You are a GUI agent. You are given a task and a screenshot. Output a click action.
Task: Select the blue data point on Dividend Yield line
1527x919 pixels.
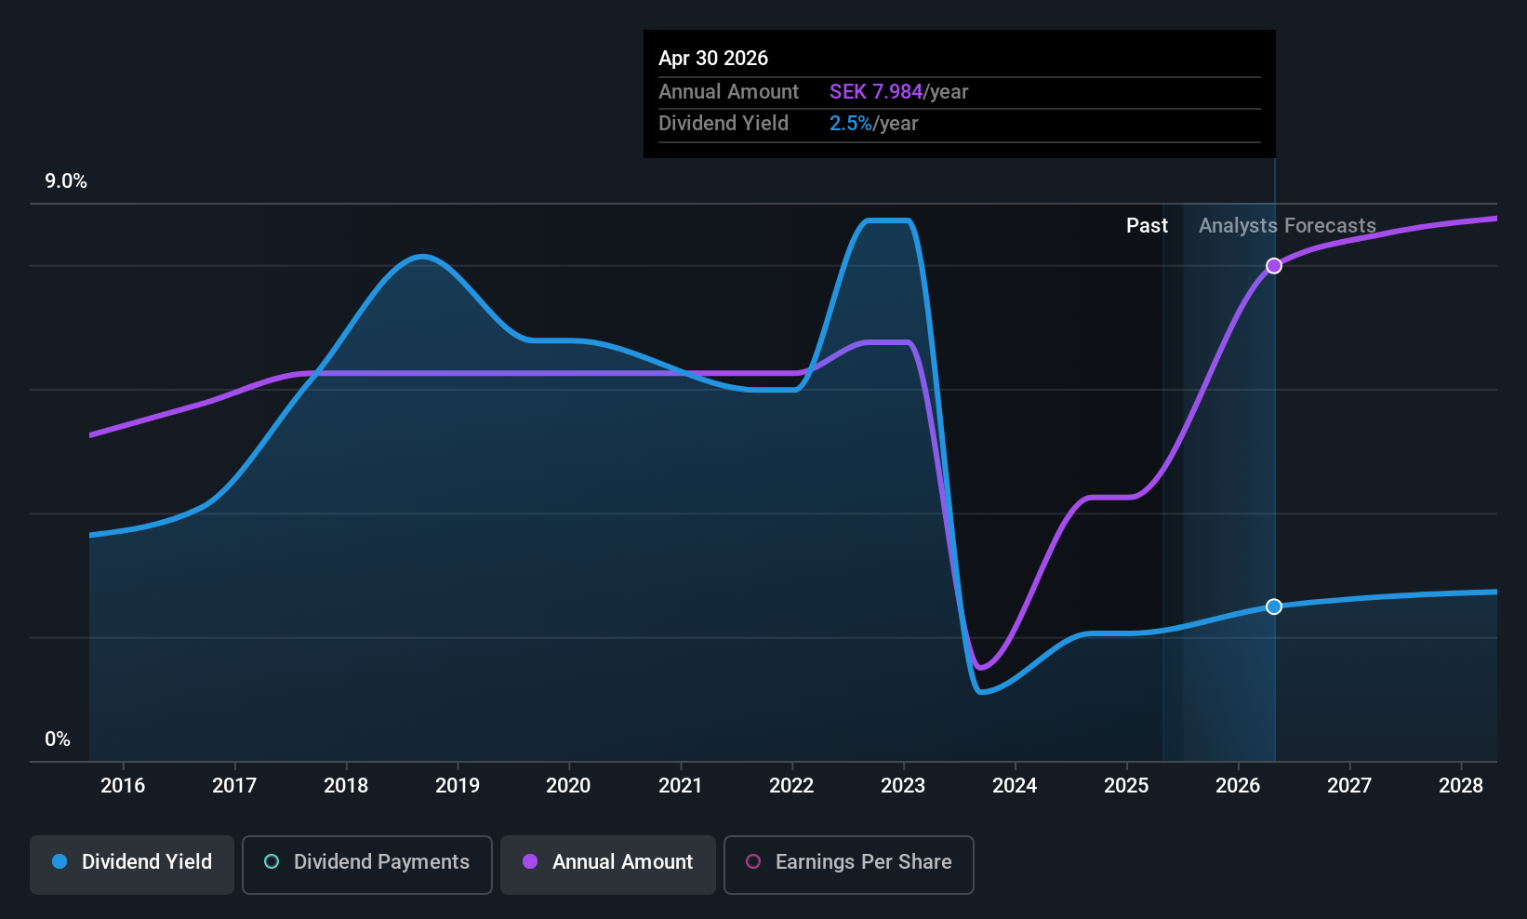(x=1274, y=606)
